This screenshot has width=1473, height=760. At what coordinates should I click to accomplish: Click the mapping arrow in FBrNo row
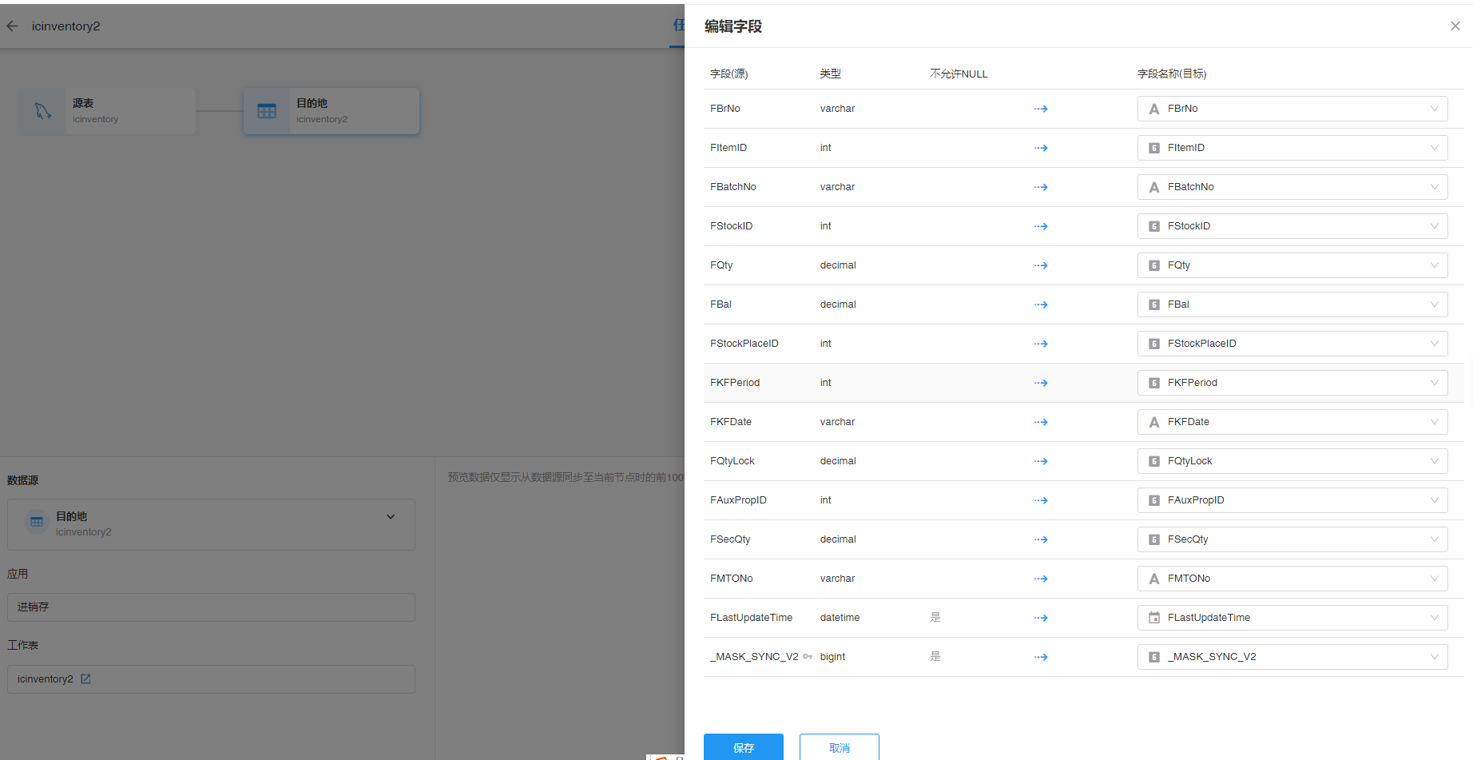[x=1041, y=109]
